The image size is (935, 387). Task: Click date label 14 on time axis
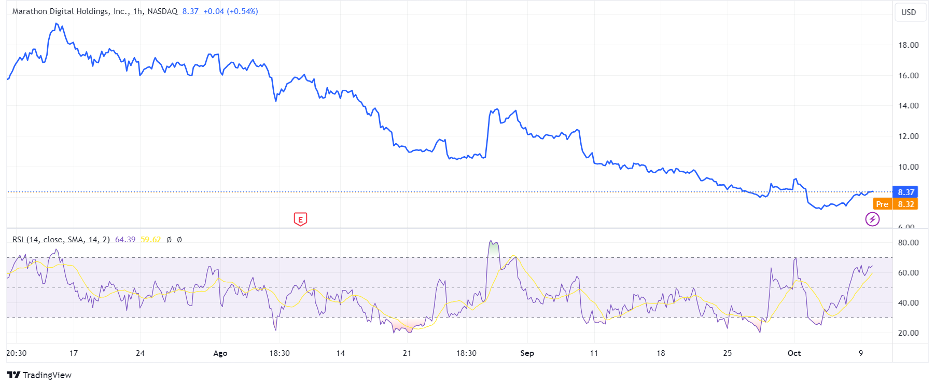point(340,353)
